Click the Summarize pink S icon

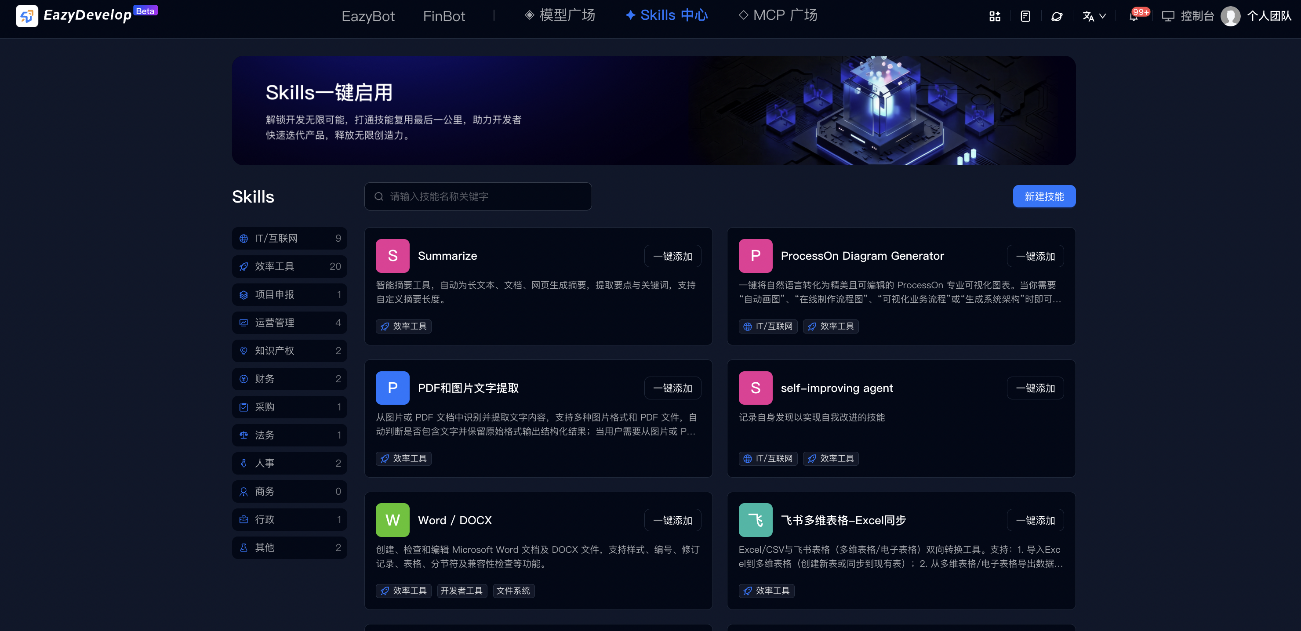point(392,256)
